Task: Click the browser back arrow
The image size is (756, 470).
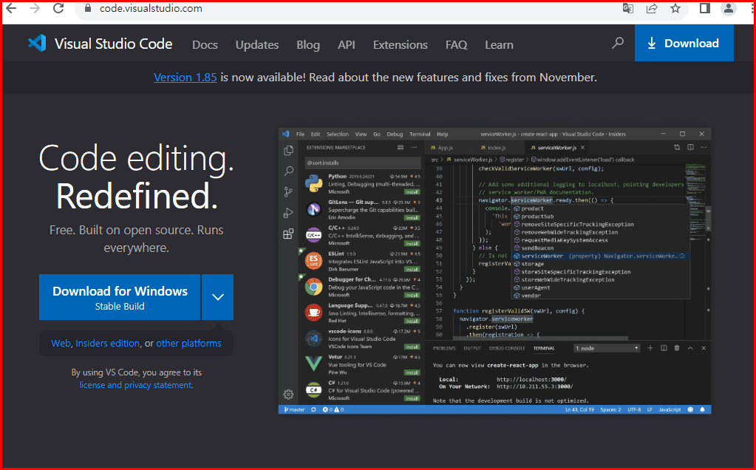Action: 11,8
